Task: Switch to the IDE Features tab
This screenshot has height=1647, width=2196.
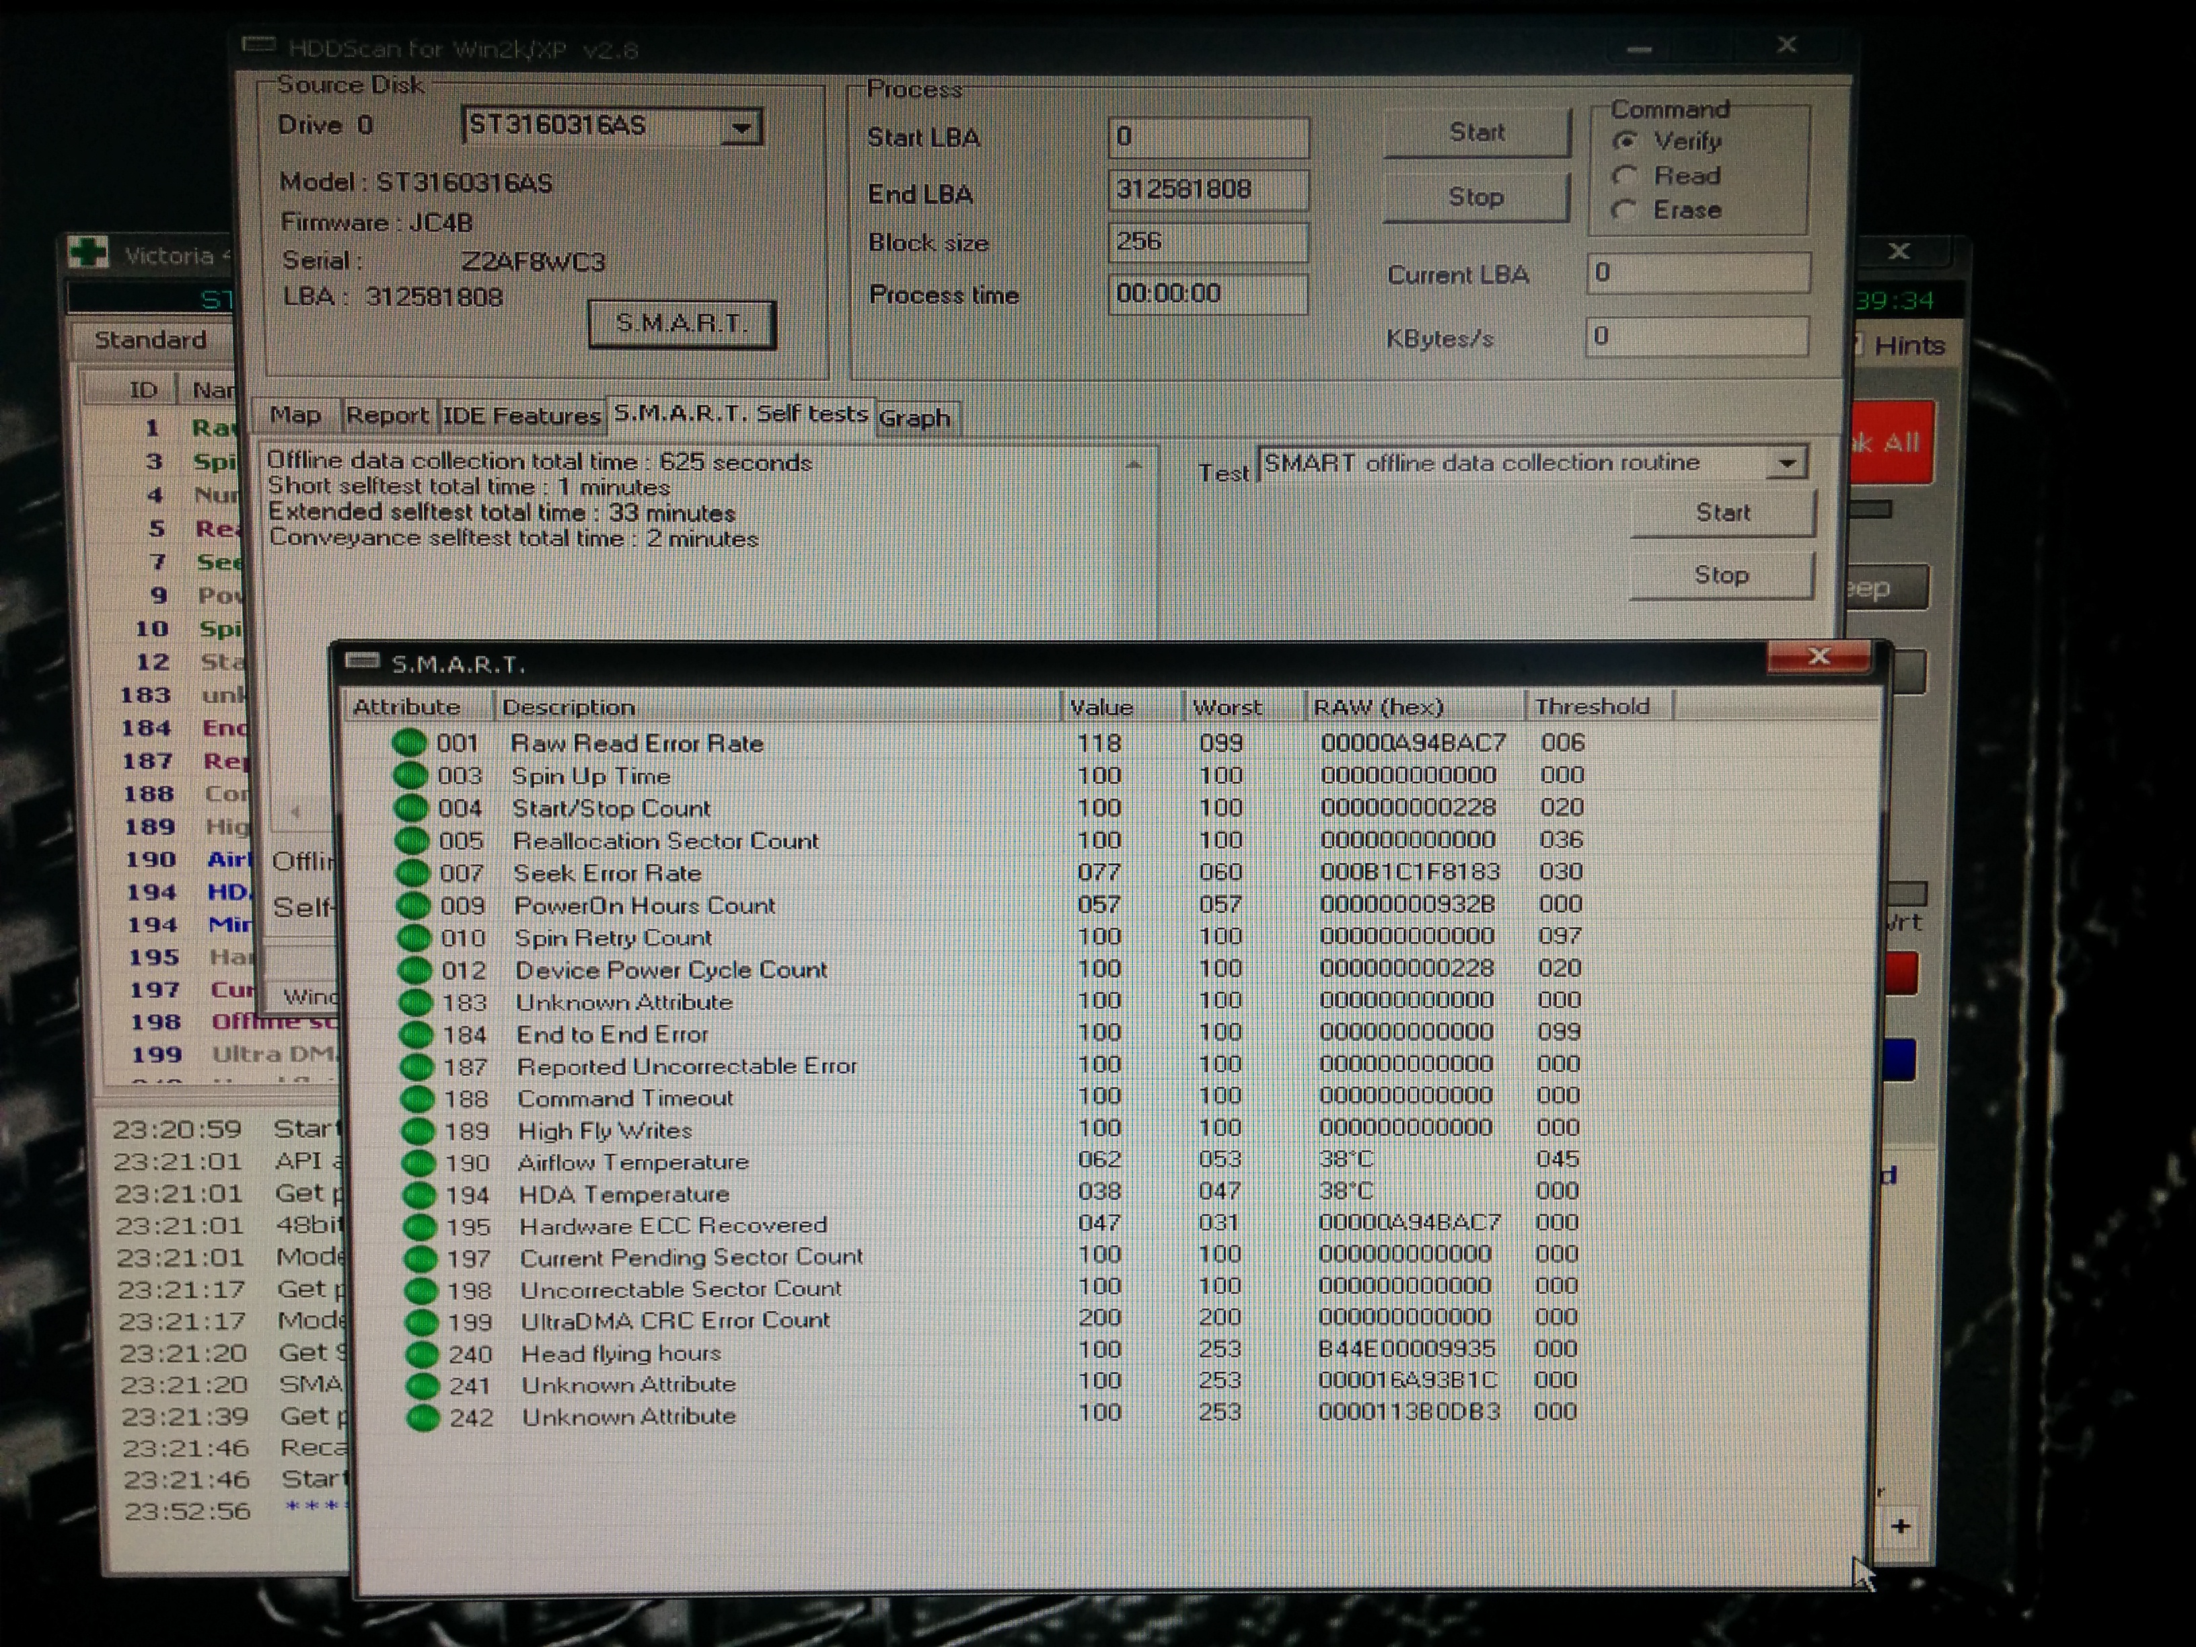Action: pyautogui.click(x=521, y=416)
